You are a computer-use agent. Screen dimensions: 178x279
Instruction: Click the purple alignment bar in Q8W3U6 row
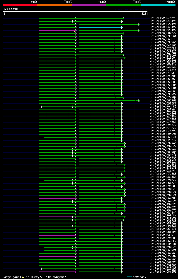click(57, 272)
